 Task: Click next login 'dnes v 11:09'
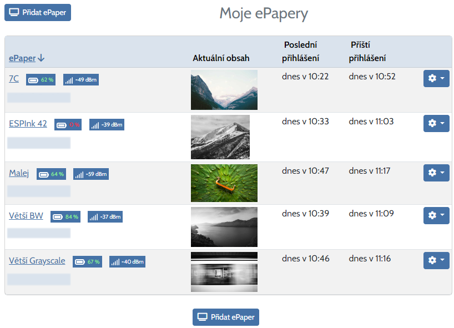pyautogui.click(x=371, y=213)
